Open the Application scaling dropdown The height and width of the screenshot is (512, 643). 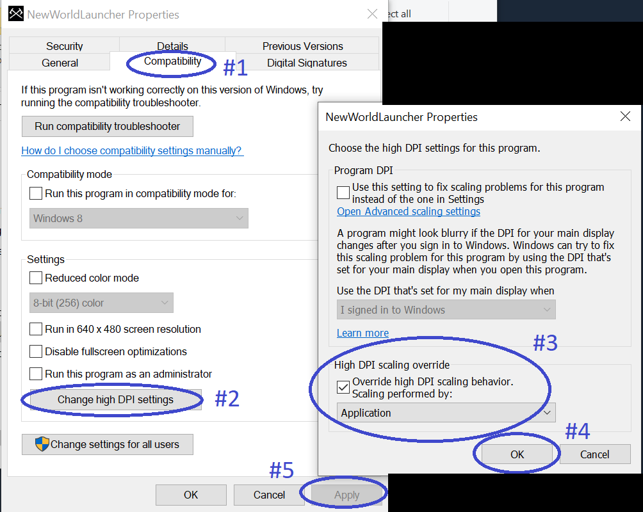pyautogui.click(x=446, y=413)
